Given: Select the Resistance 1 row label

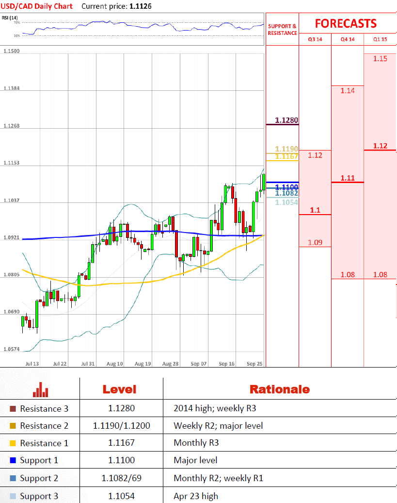Looking at the screenshot, I should [x=44, y=443].
